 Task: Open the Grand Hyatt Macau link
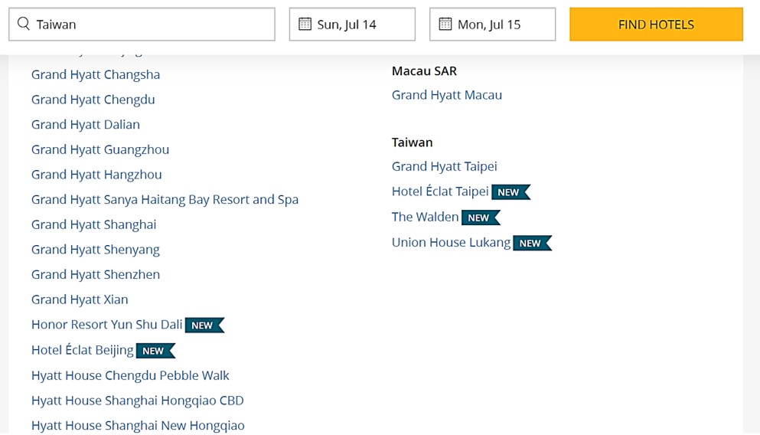coord(446,95)
